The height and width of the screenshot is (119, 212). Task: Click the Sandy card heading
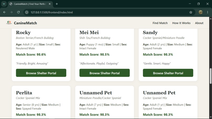coord(150,33)
